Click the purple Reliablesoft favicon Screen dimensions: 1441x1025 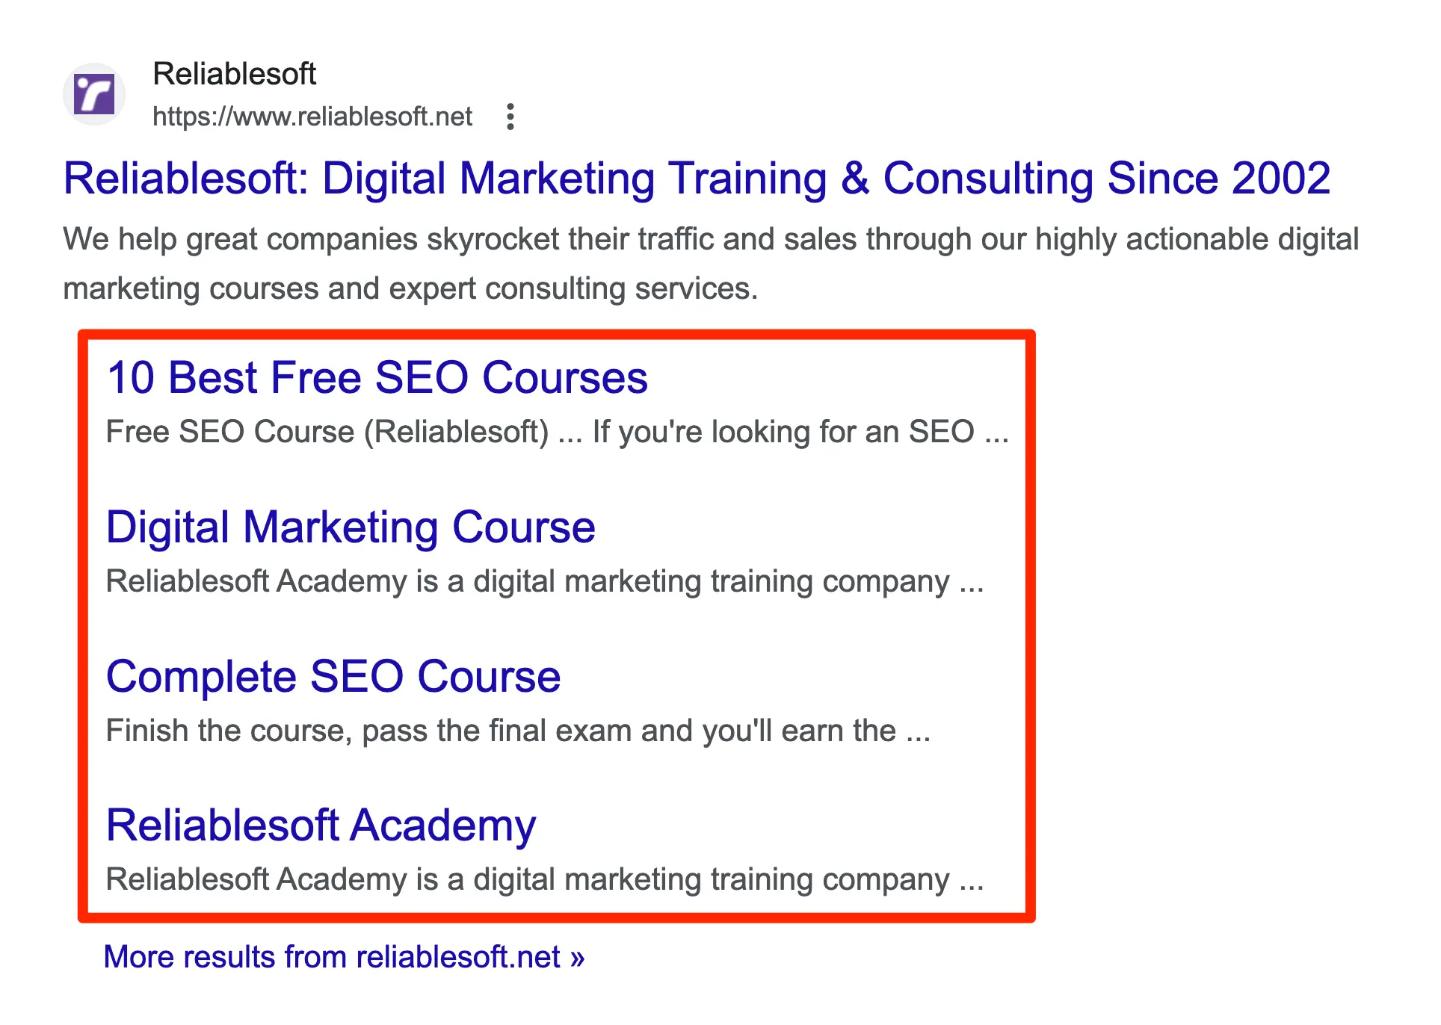(x=94, y=94)
